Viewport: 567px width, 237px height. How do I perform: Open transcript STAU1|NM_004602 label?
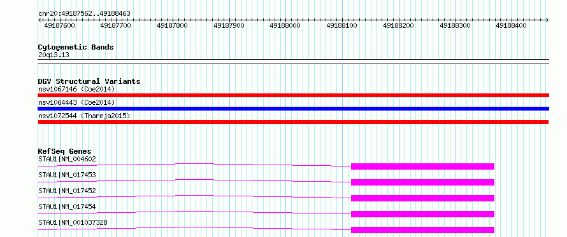tap(67, 159)
